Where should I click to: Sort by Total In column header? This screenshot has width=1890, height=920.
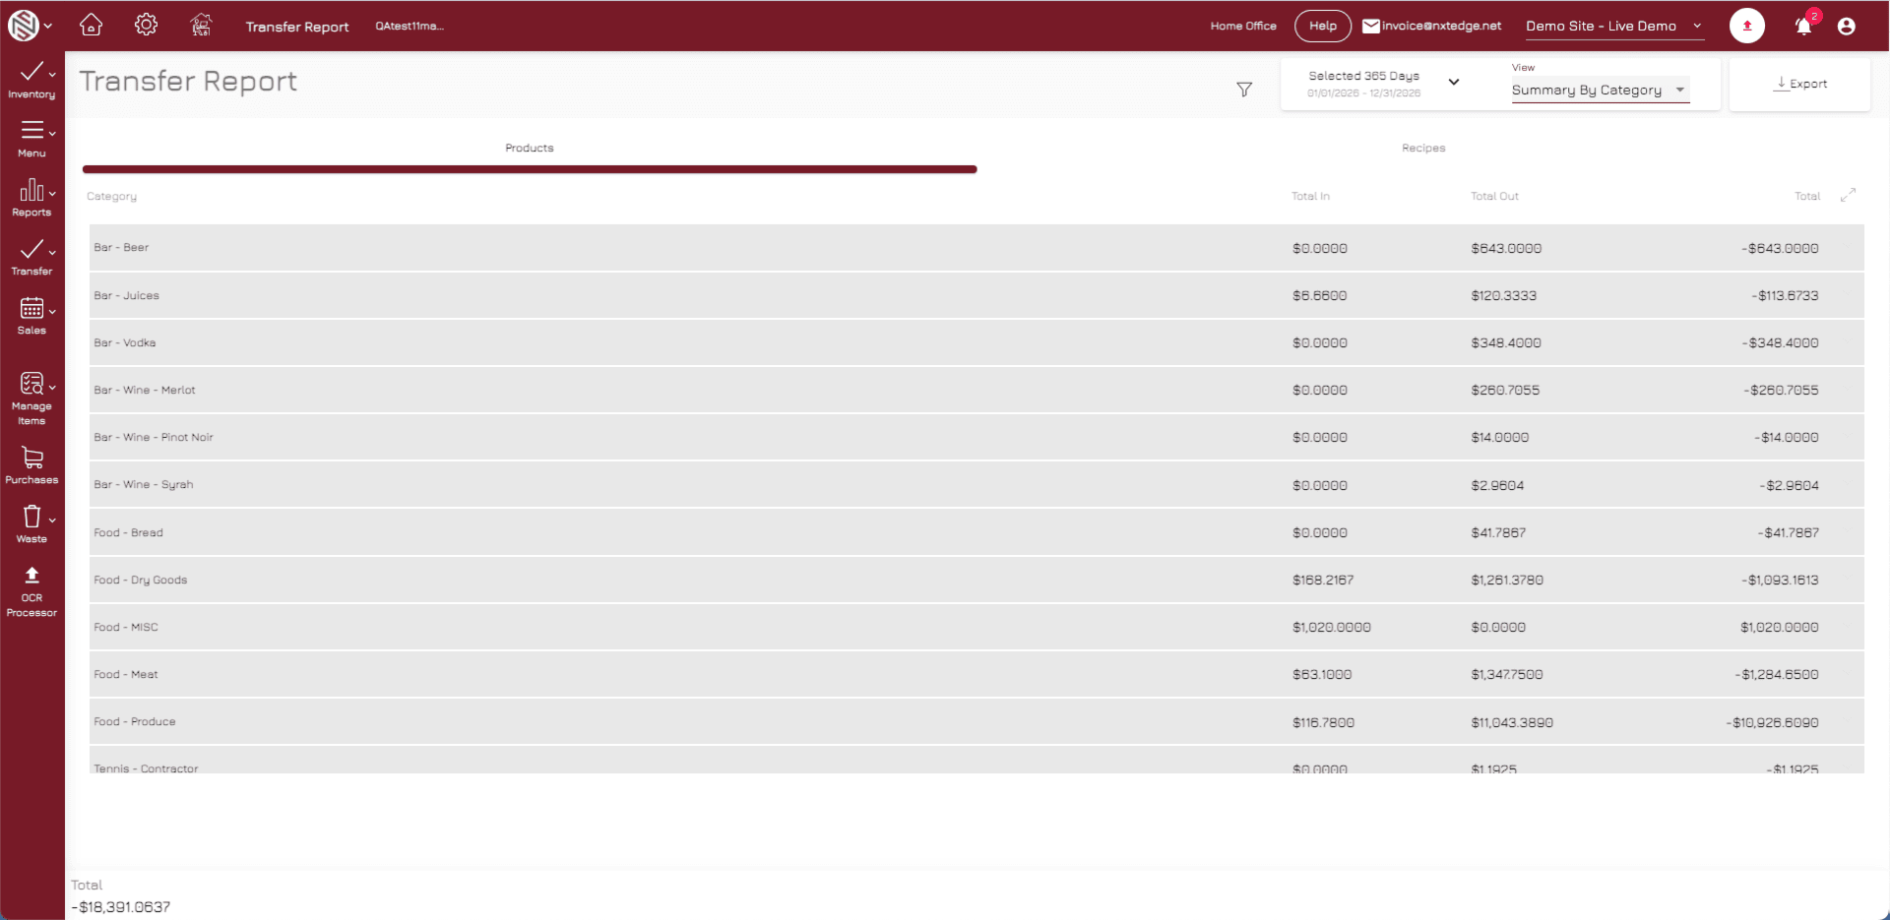point(1310,196)
